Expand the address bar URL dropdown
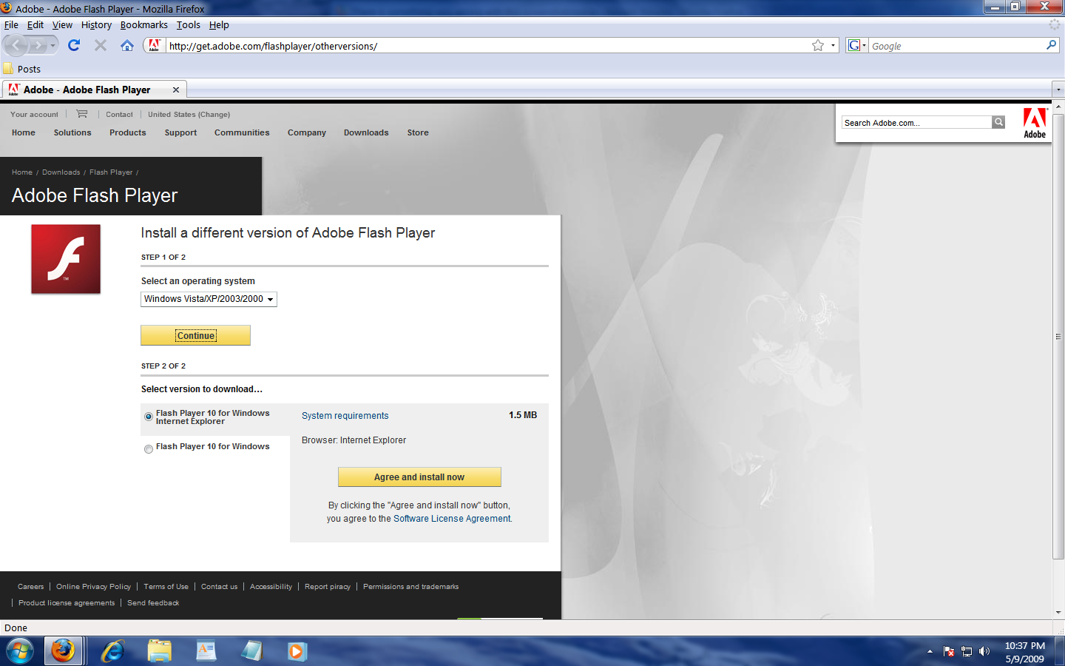This screenshot has height=666, width=1065. 833,46
